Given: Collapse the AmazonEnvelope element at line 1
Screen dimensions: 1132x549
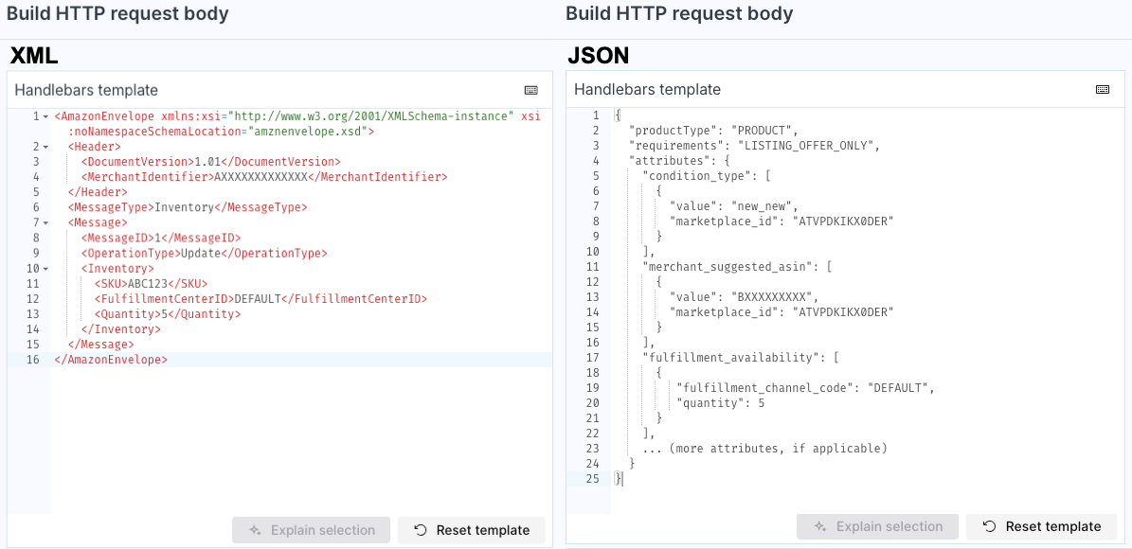Looking at the screenshot, I should [46, 116].
